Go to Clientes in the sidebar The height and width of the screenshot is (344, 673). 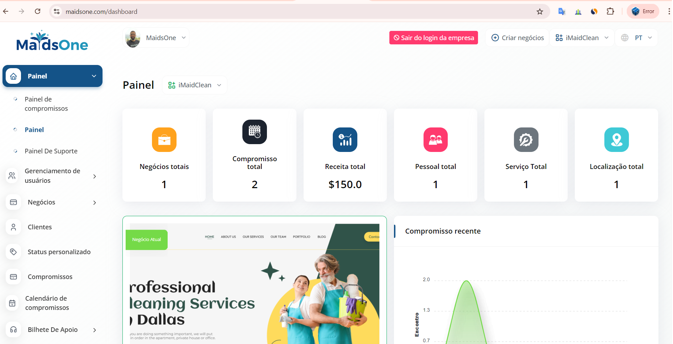point(40,227)
